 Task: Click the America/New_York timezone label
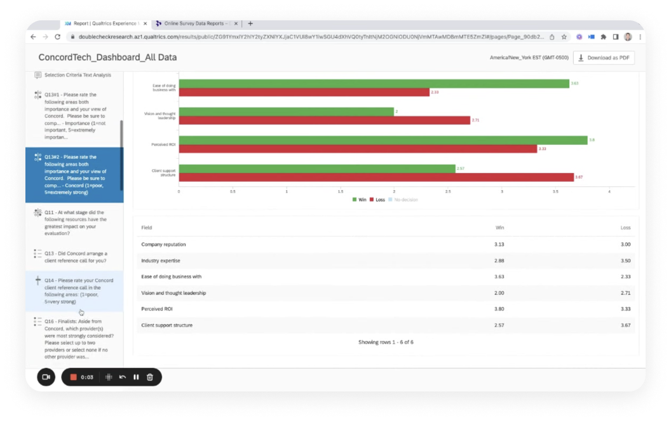(x=529, y=58)
